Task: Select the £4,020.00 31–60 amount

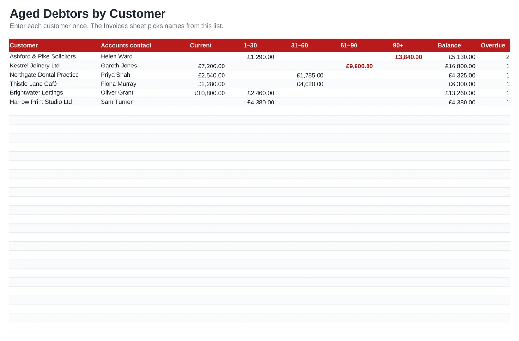Action: (310, 84)
